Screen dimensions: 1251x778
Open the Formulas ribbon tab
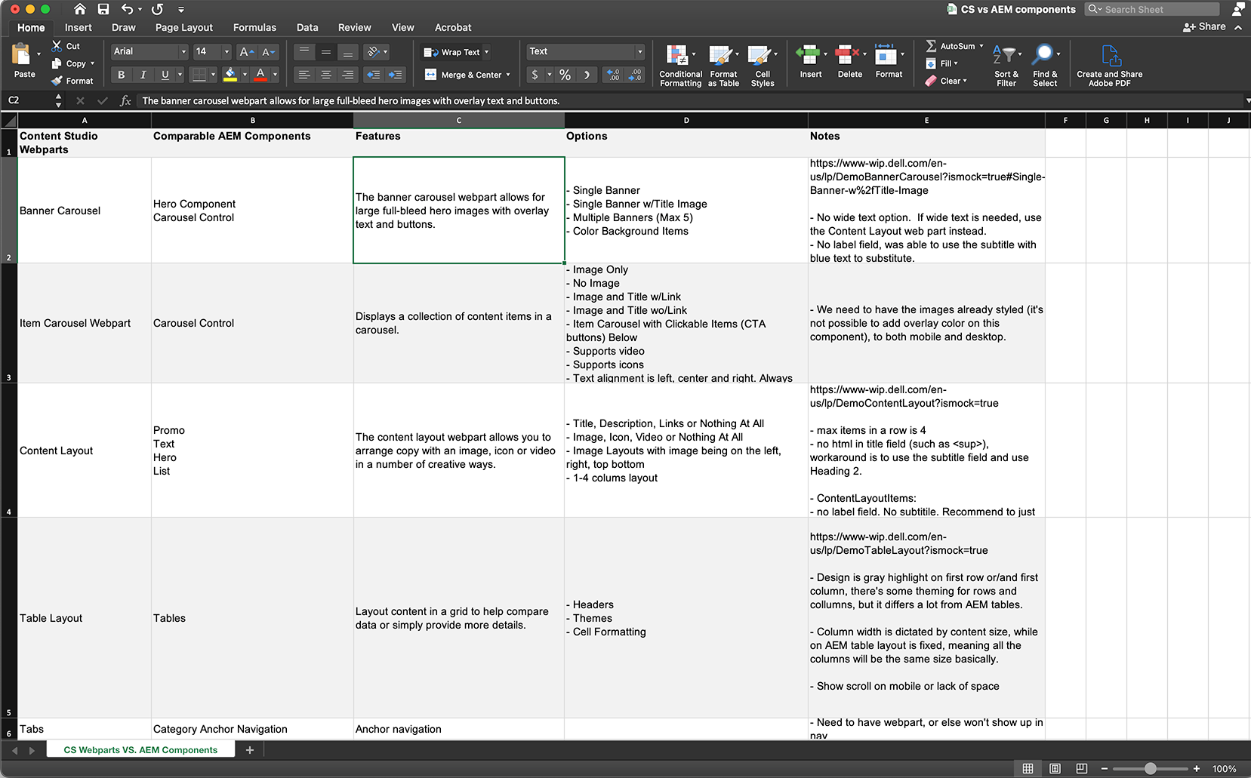pos(254,27)
